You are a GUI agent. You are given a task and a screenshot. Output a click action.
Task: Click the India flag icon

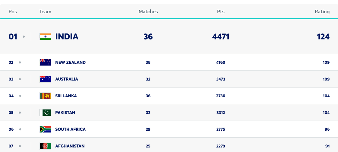(x=45, y=37)
